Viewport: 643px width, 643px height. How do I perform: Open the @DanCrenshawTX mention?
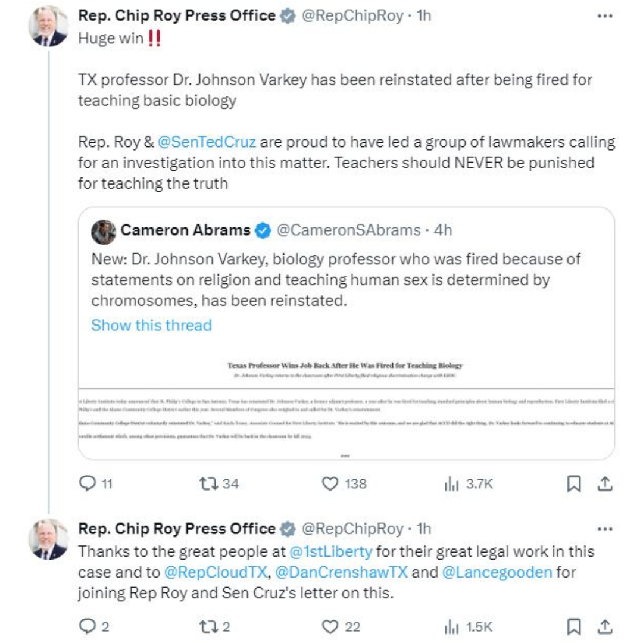point(341,572)
